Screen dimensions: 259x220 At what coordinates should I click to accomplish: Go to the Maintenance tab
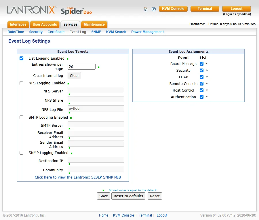(x=94, y=24)
